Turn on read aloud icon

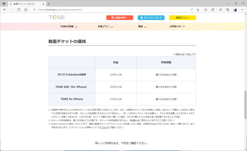click(x=191, y=10)
